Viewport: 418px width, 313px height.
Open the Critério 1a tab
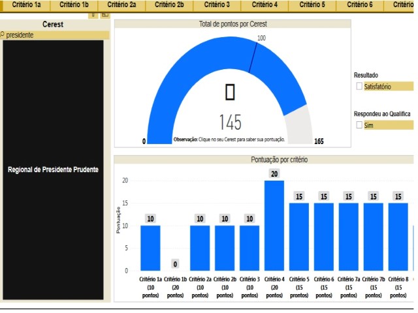(26, 5)
